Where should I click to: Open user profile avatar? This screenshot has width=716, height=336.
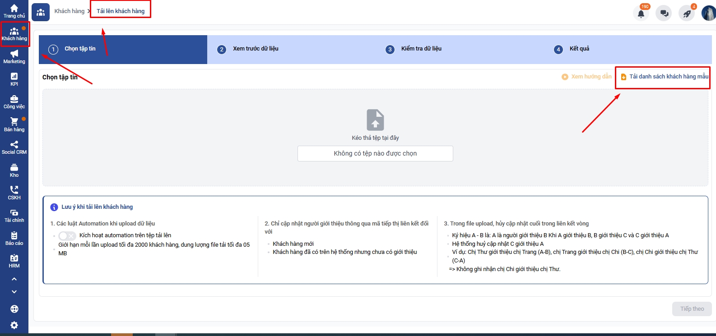(x=709, y=14)
